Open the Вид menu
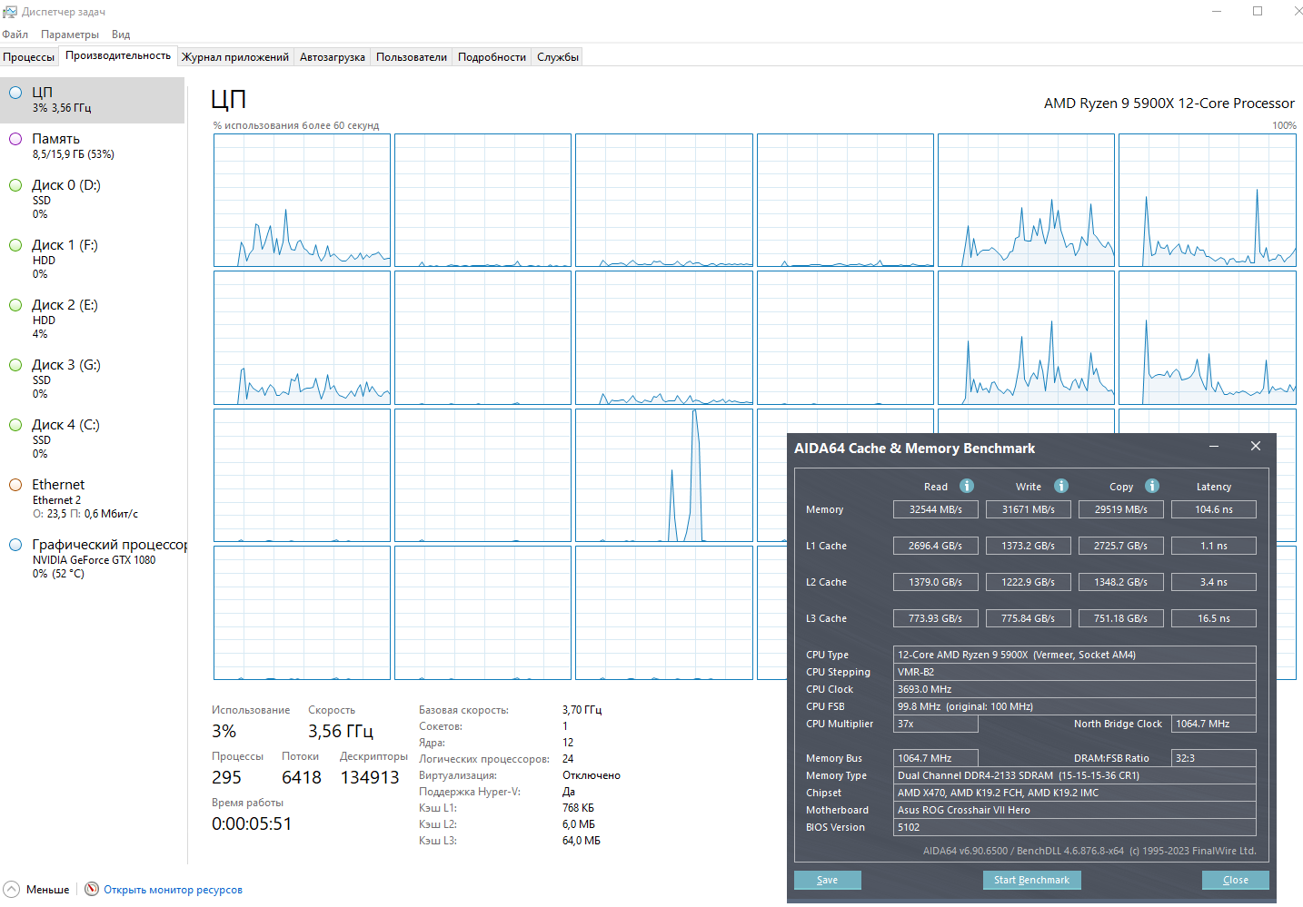This screenshot has width=1303, height=907. point(121,35)
